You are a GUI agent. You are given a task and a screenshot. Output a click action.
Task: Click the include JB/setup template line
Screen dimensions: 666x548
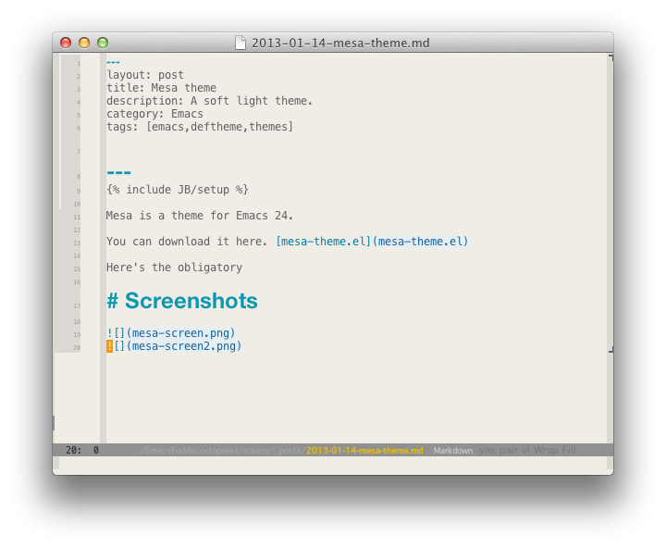(178, 190)
